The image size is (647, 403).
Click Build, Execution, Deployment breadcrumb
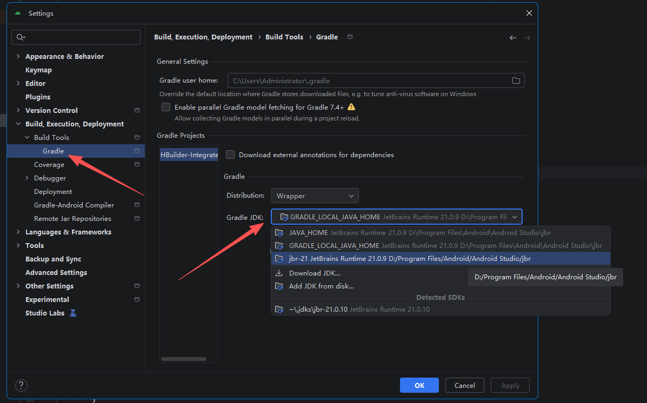pos(203,37)
